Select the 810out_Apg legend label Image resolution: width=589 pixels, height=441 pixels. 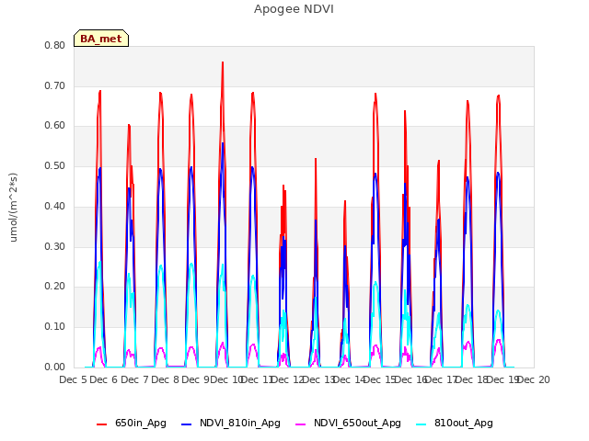point(464,423)
